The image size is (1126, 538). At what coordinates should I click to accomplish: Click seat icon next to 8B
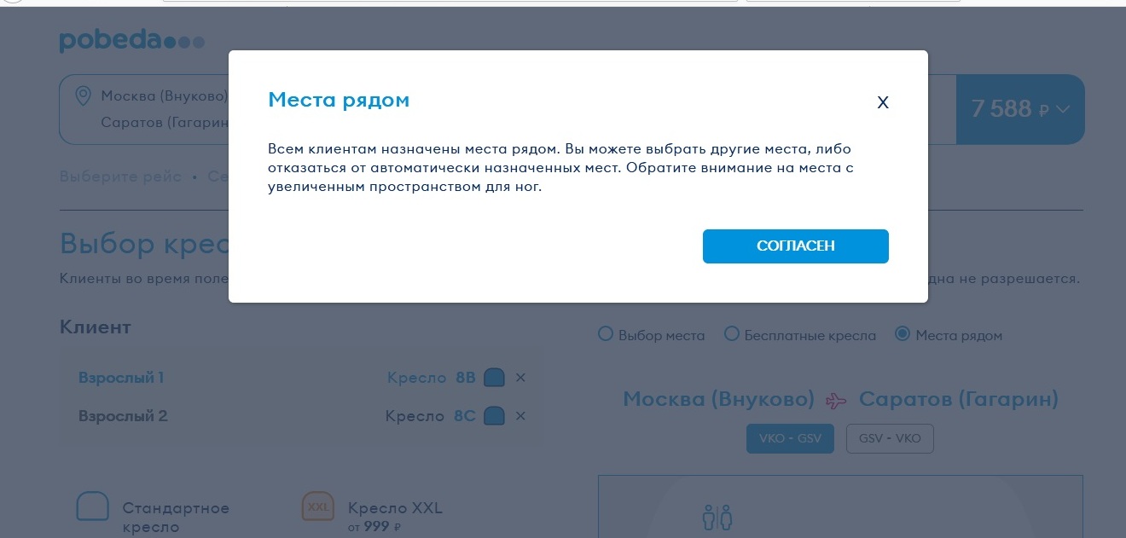[494, 378]
